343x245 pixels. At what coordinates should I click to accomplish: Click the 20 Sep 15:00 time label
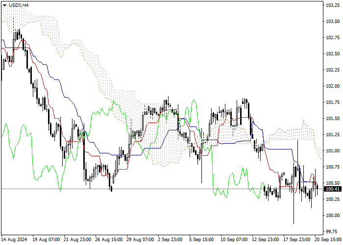pyautogui.click(x=328, y=240)
